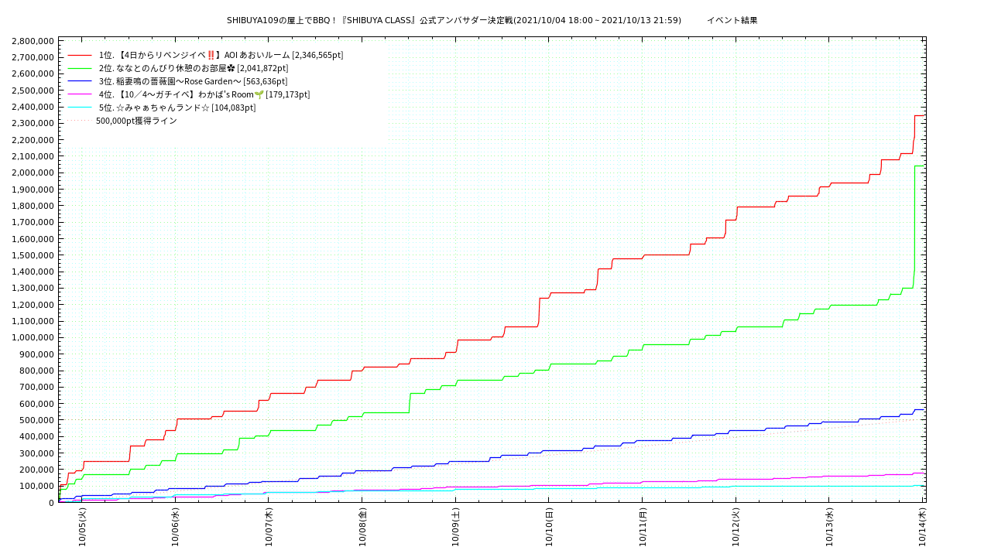The width and height of the screenshot is (991, 557).
Task: Click the 700,000 y-axis label
Action: coord(37,387)
